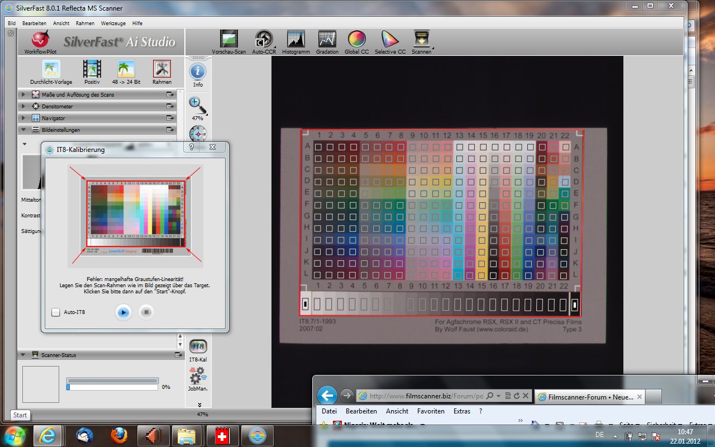Show more vertical toolbar items chevron
This screenshot has height=447, width=715.
click(x=199, y=405)
